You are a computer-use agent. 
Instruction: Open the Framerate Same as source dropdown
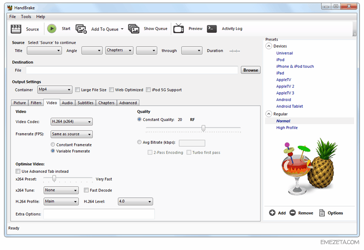pos(71,134)
